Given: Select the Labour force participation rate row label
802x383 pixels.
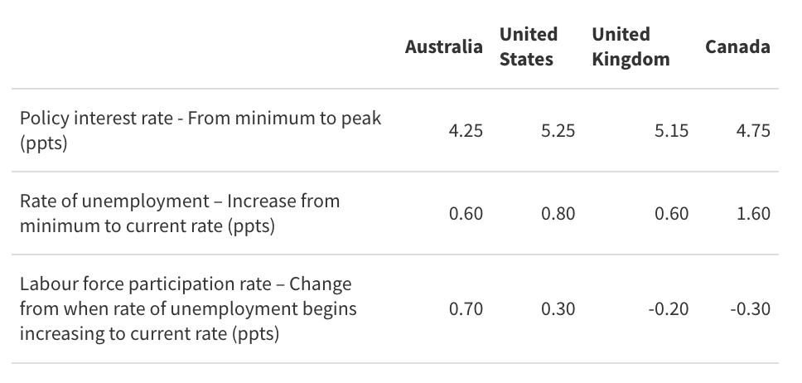Looking at the screenshot, I should point(189,309).
